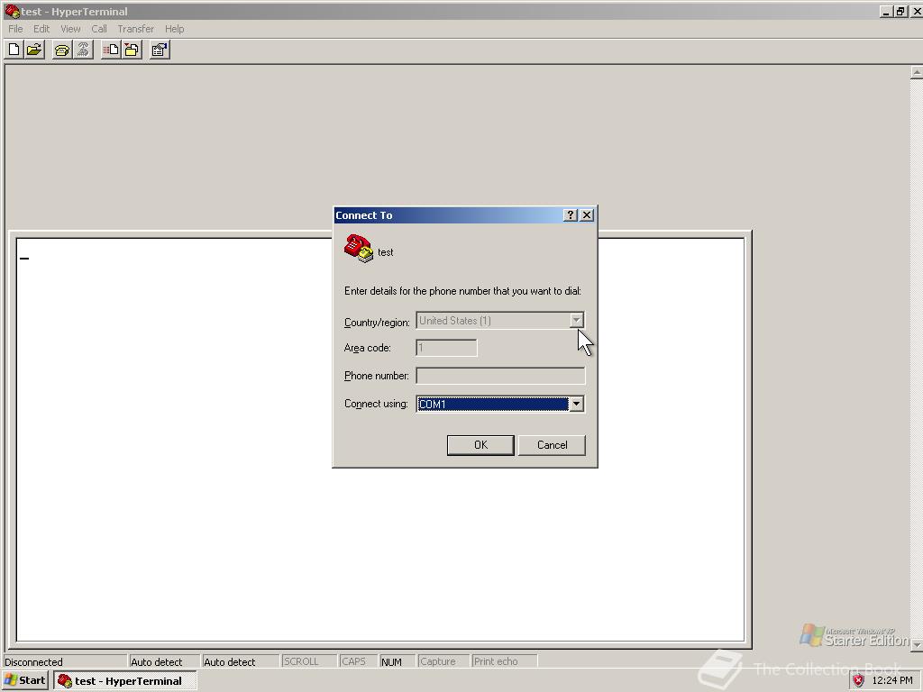Open the Transfer menu
Screen dimensions: 923x692
pyautogui.click(x=135, y=29)
